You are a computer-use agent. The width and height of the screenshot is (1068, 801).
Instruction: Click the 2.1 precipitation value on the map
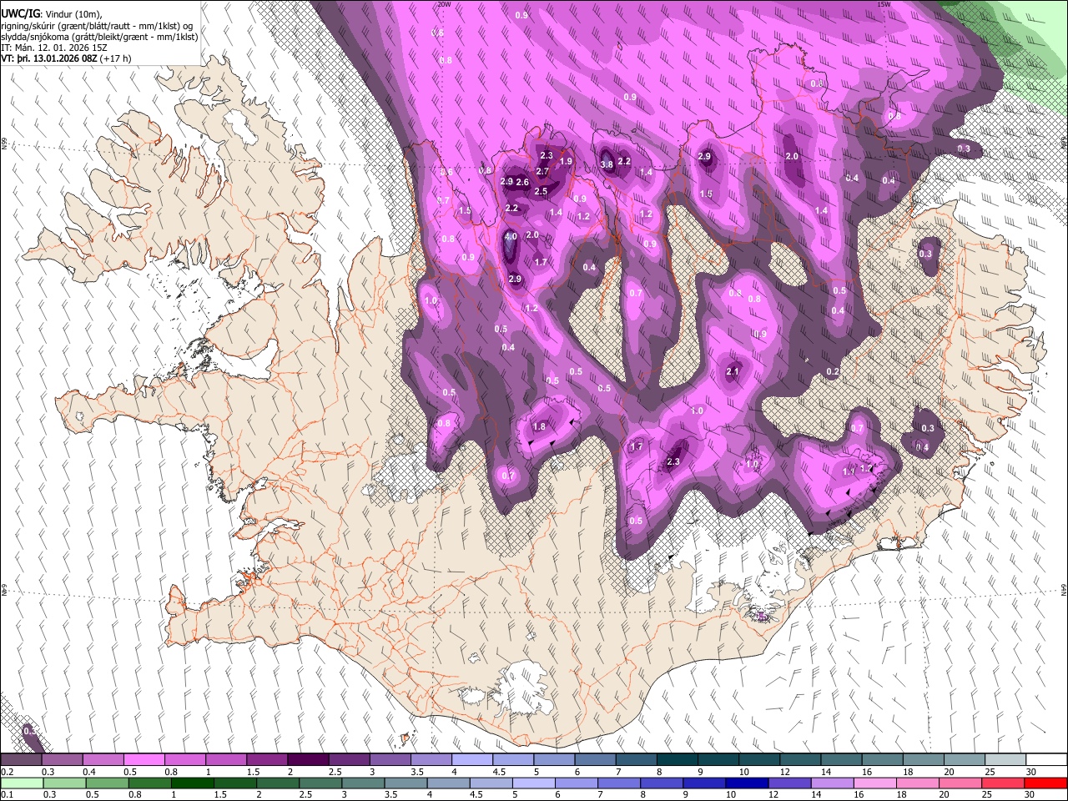tap(733, 372)
